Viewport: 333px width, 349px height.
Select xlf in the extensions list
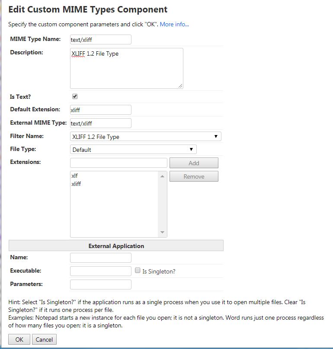pyautogui.click(x=74, y=176)
